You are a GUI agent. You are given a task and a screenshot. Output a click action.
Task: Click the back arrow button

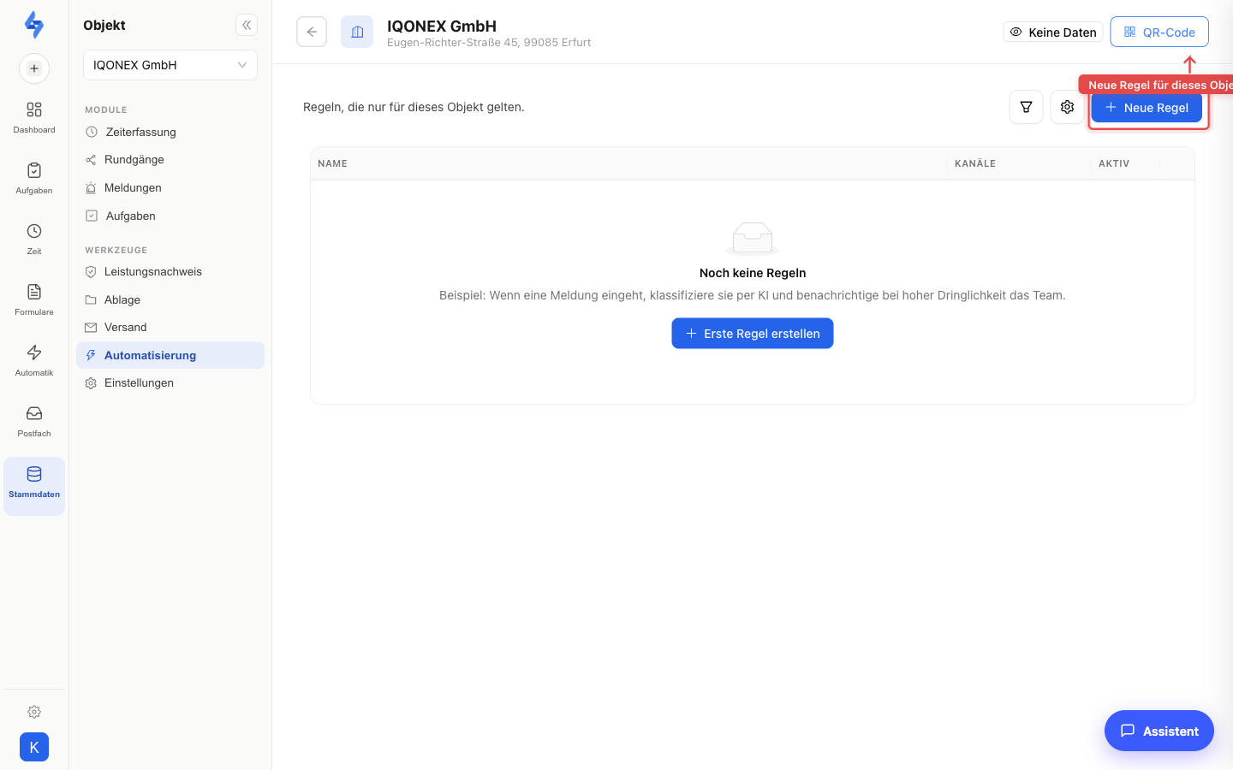pos(312,32)
